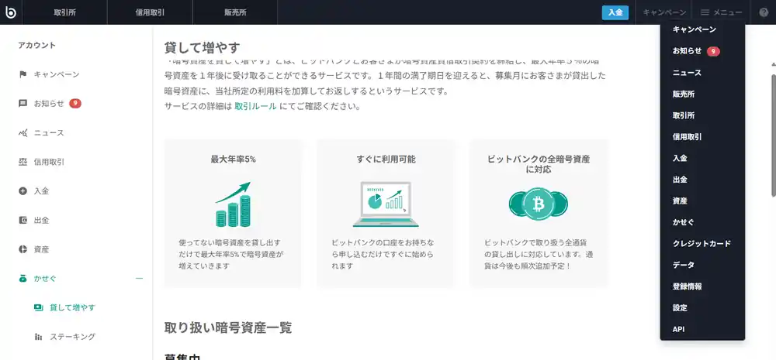Screen dimensions: 776x360
Task: Click the scrollbar up arrow
Action: pos(773,65)
